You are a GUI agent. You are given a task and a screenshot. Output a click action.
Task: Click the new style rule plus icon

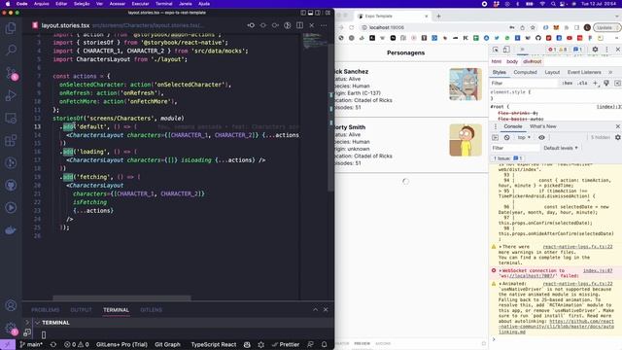pyautogui.click(x=595, y=83)
